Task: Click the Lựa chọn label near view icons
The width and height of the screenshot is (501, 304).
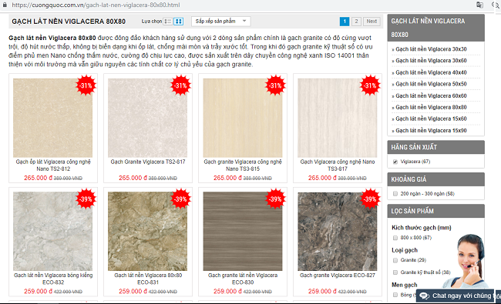Action: coord(152,22)
